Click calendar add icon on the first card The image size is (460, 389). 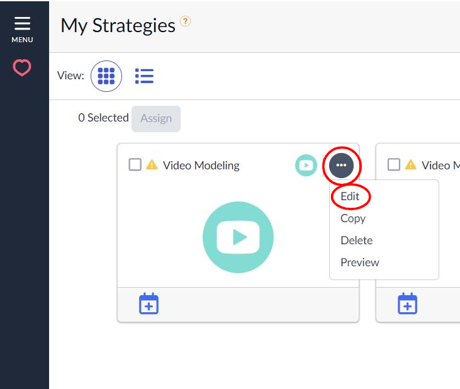click(149, 303)
